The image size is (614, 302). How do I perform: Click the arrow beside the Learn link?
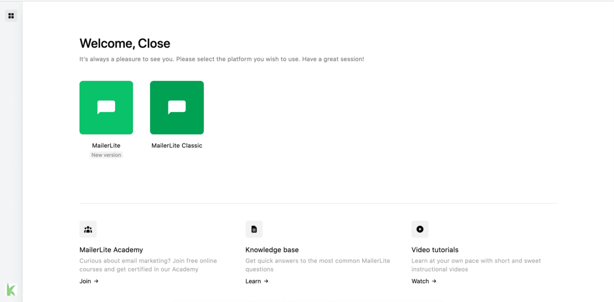[x=266, y=281]
